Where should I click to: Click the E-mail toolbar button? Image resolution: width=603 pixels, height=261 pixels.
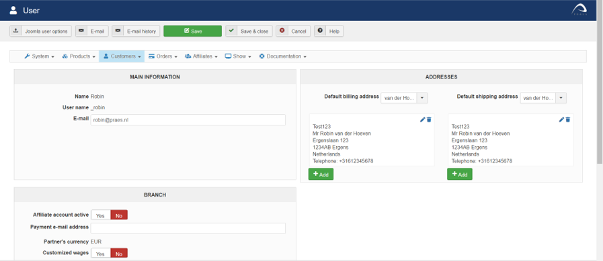(92, 31)
